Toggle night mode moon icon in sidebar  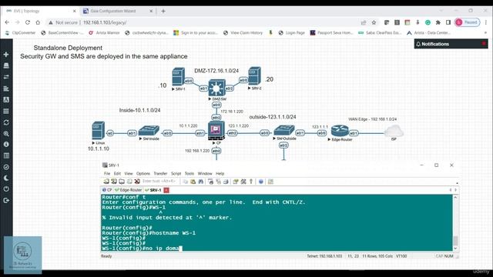pyautogui.click(x=6, y=178)
